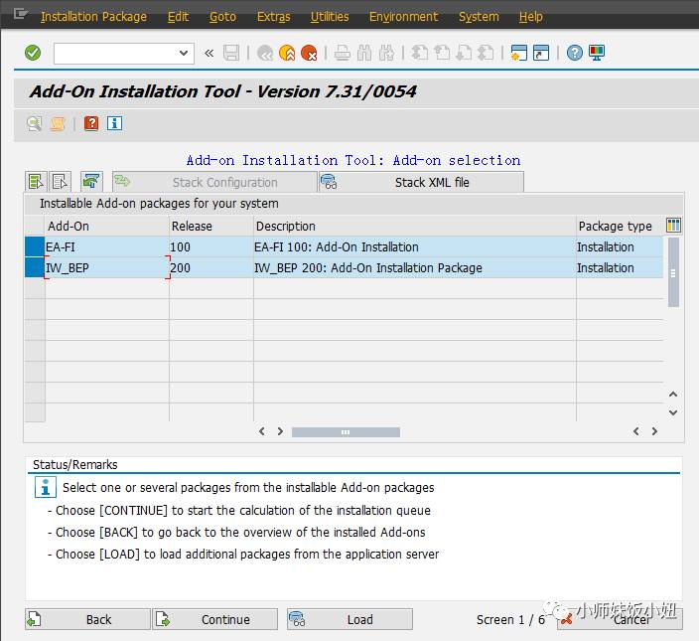Click the Customize Local Layout monitor icon

(597, 53)
